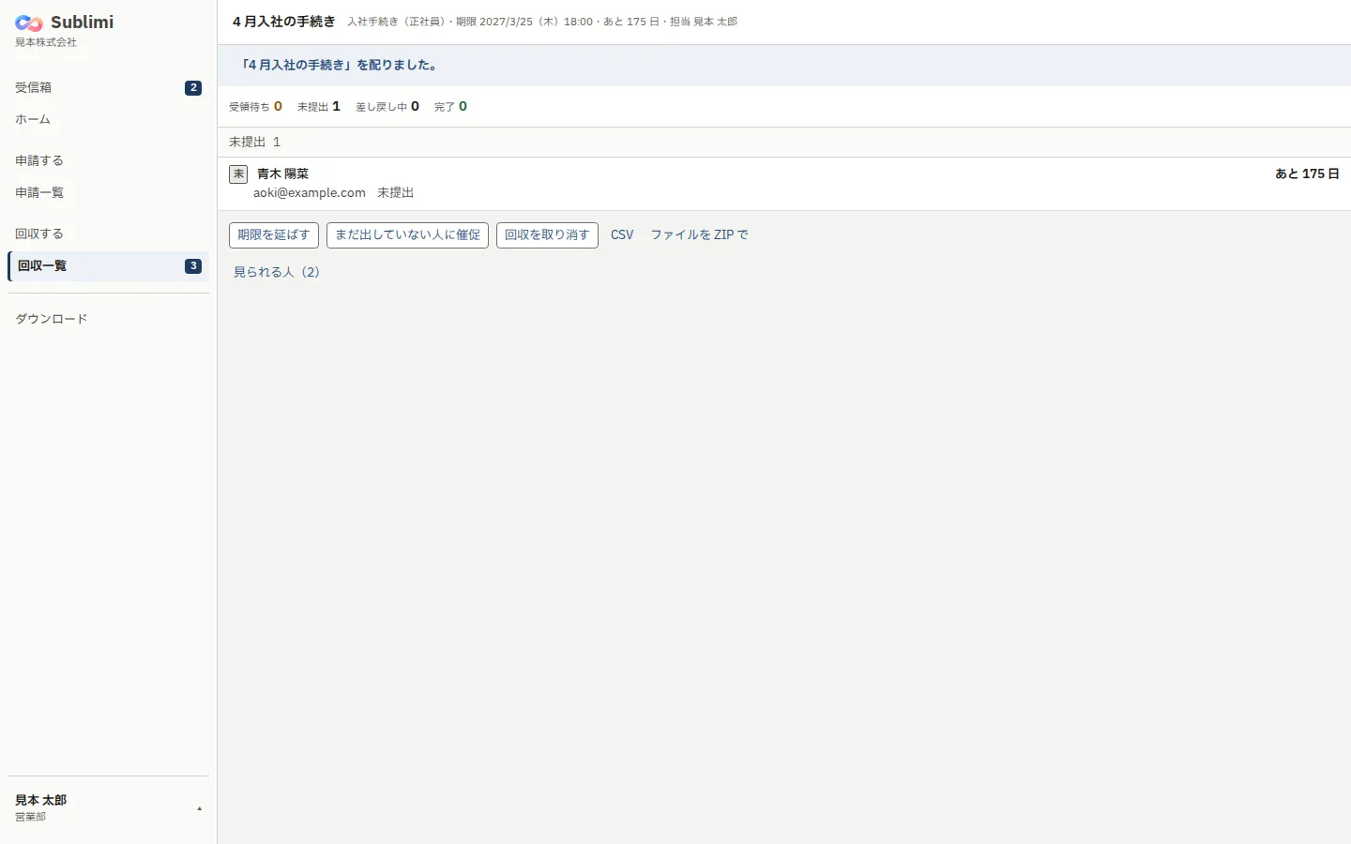The width and height of the screenshot is (1351, 844).
Task: Click the 4 月入社の手続き page title
Action: click(x=284, y=22)
